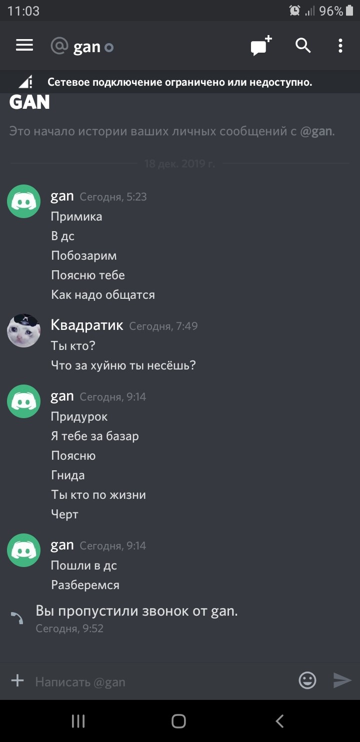Tap the plus attachment icon
The height and width of the screenshot is (742, 360).
(x=17, y=680)
